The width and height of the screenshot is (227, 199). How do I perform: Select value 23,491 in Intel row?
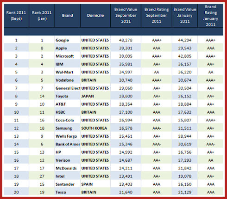pyautogui.click(x=126, y=176)
